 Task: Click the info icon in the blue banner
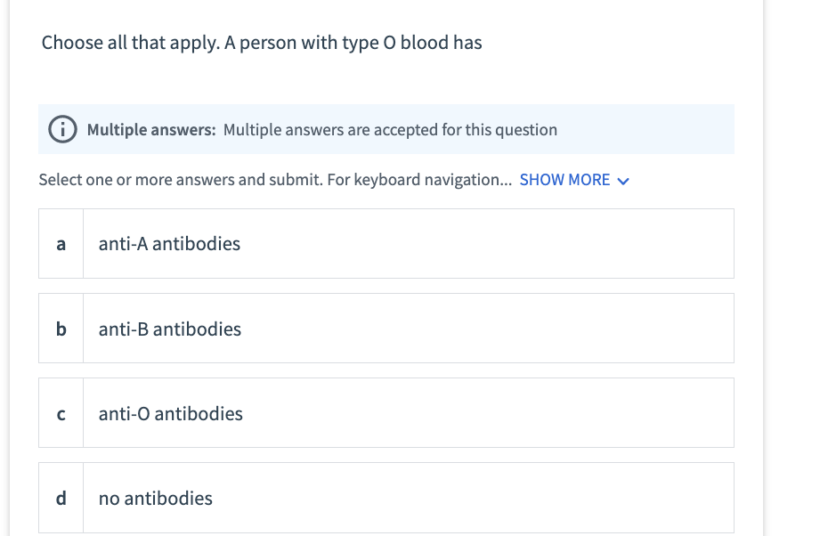pyautogui.click(x=63, y=130)
